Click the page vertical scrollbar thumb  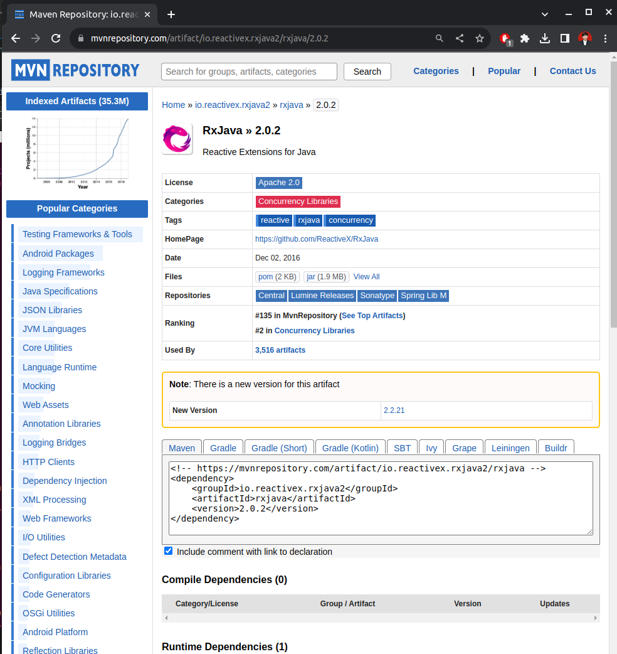point(613,195)
